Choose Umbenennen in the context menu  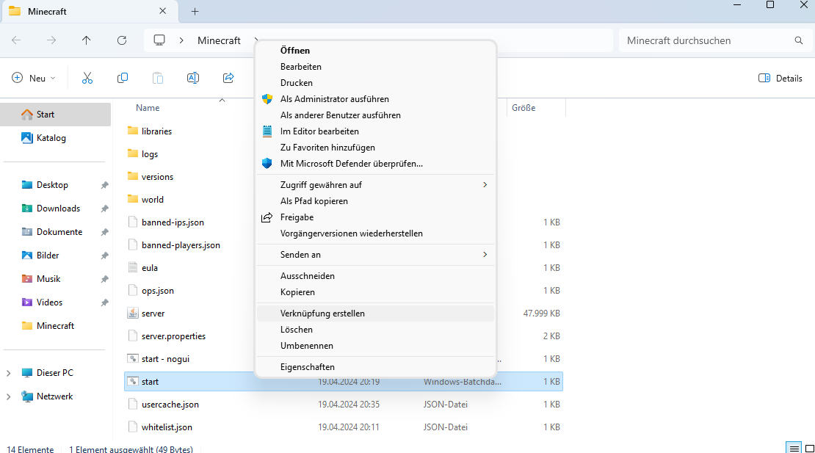[x=375, y=346]
